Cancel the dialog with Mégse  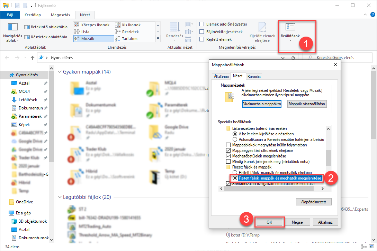[297, 222]
